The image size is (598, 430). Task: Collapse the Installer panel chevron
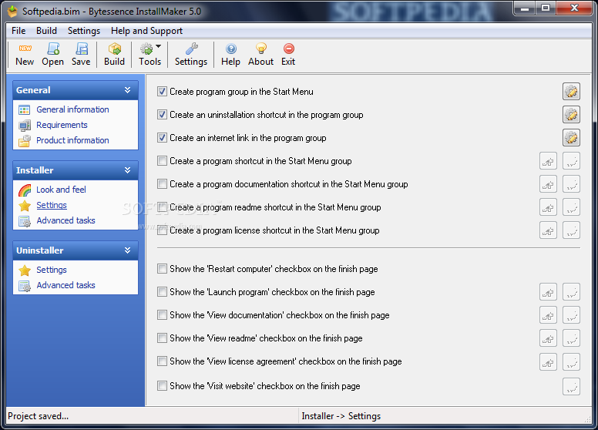[x=127, y=170]
